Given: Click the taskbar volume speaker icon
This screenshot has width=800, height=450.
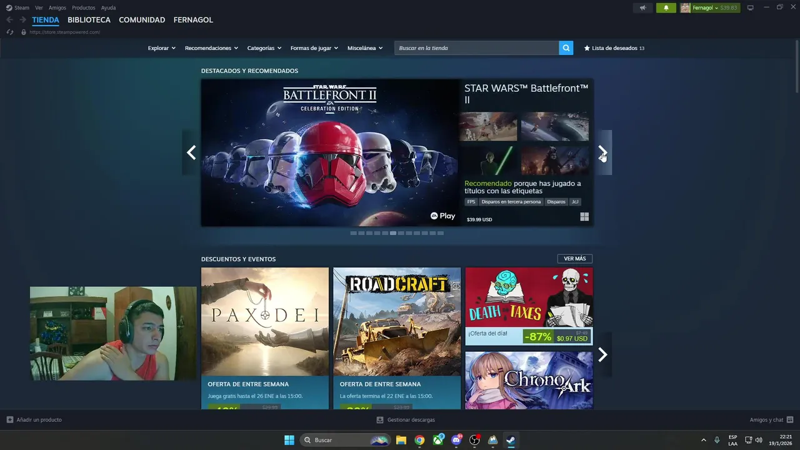Looking at the screenshot, I should point(759,440).
